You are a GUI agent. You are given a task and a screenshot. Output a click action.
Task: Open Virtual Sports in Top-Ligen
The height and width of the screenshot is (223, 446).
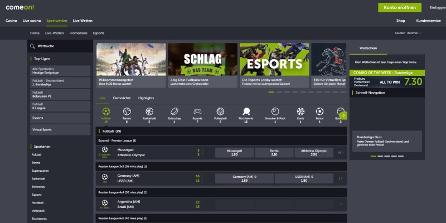point(60,130)
